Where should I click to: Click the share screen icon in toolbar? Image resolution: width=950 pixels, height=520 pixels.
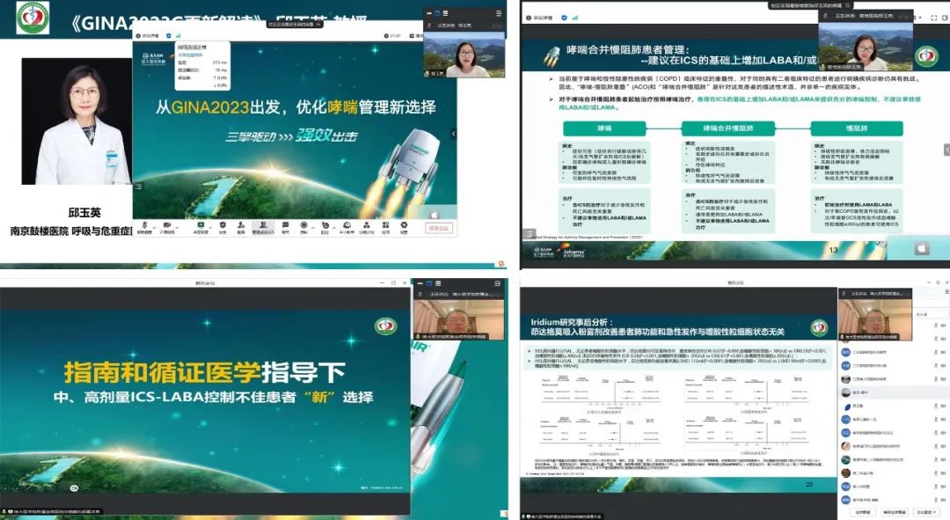click(201, 223)
